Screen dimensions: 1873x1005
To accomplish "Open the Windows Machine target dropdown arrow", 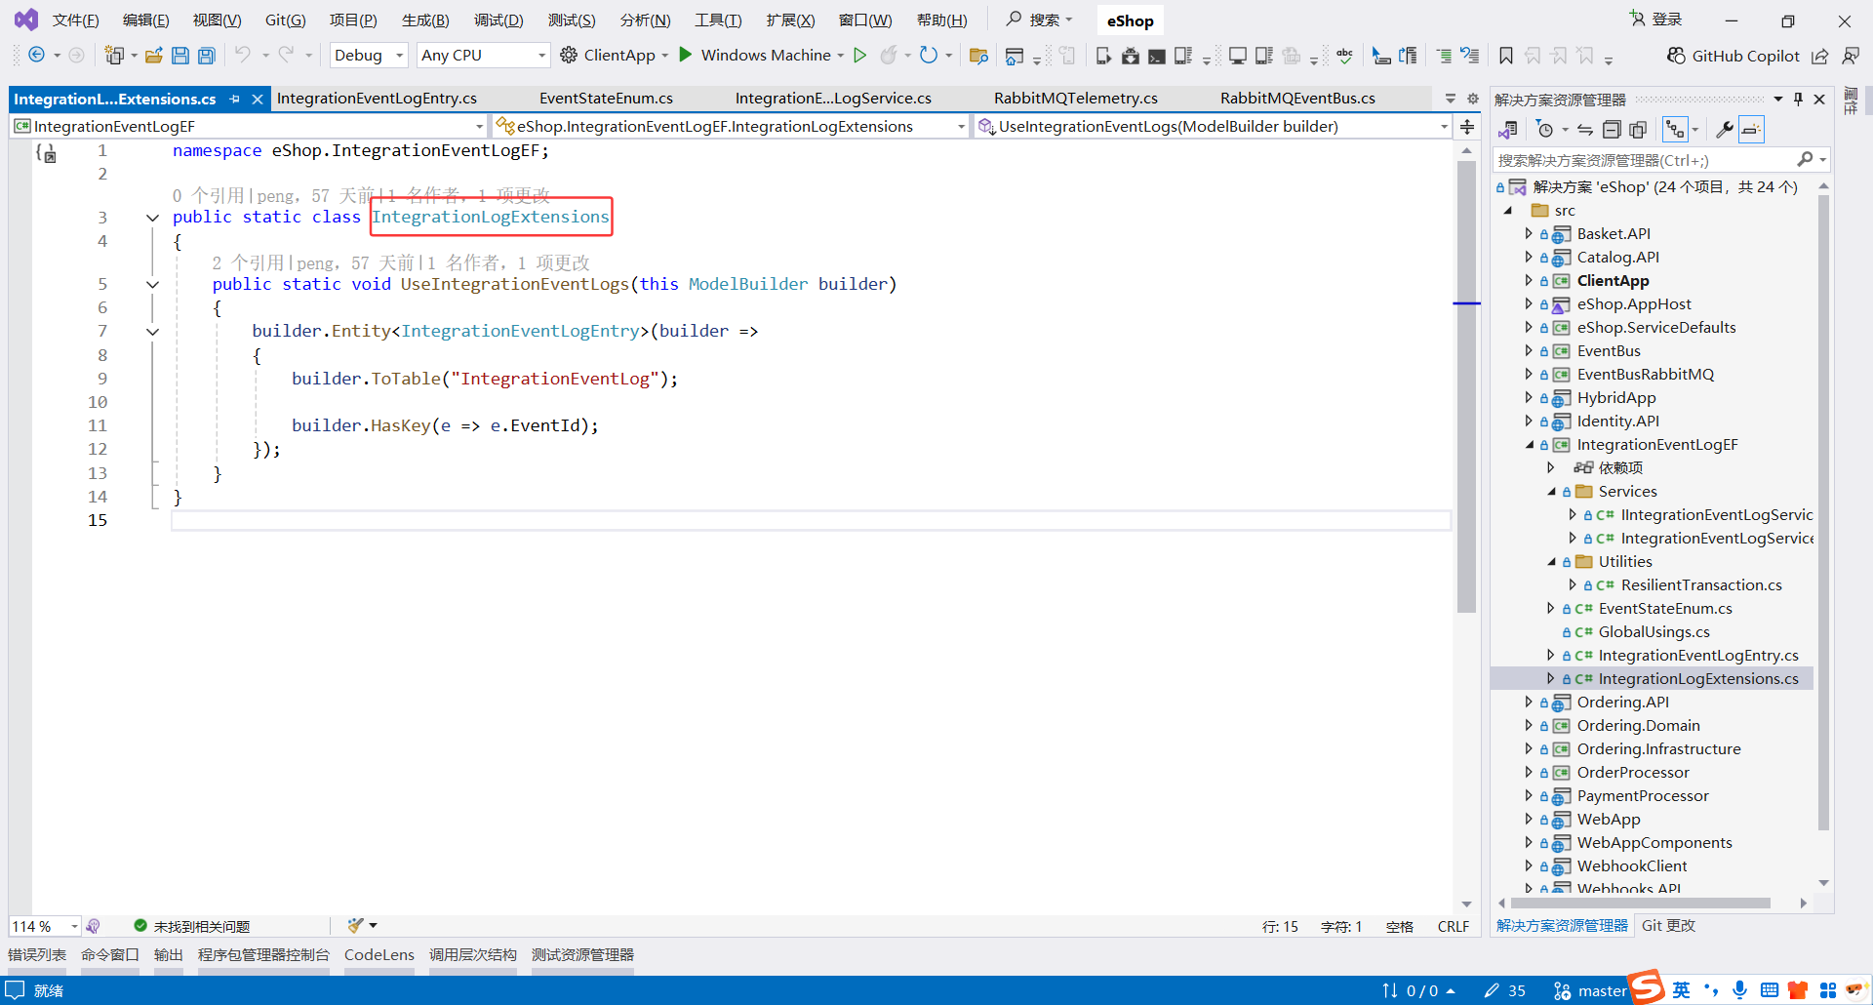I will (840, 56).
